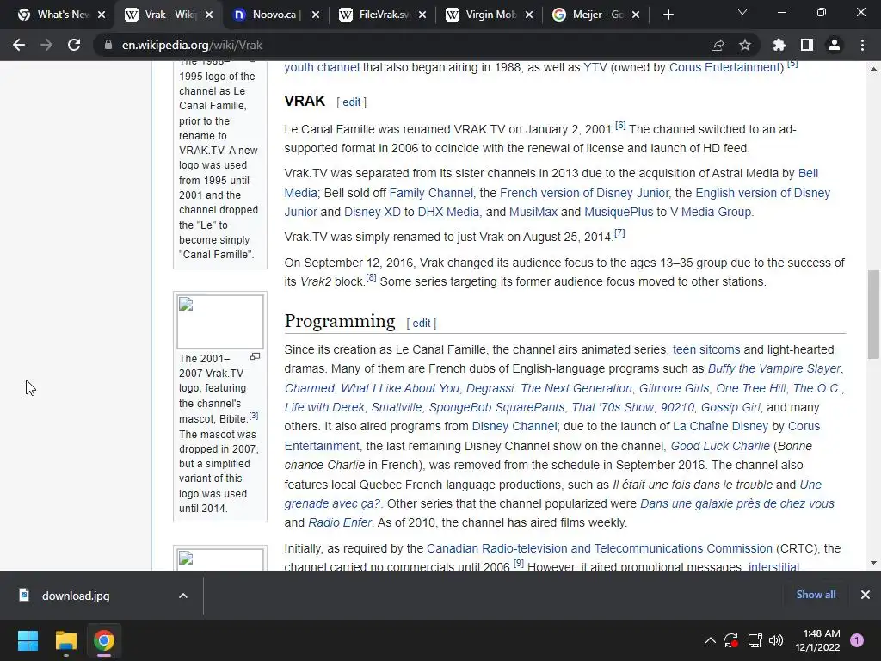The image size is (881, 661).
Task: Click Show all downloads
Action: [816, 595]
